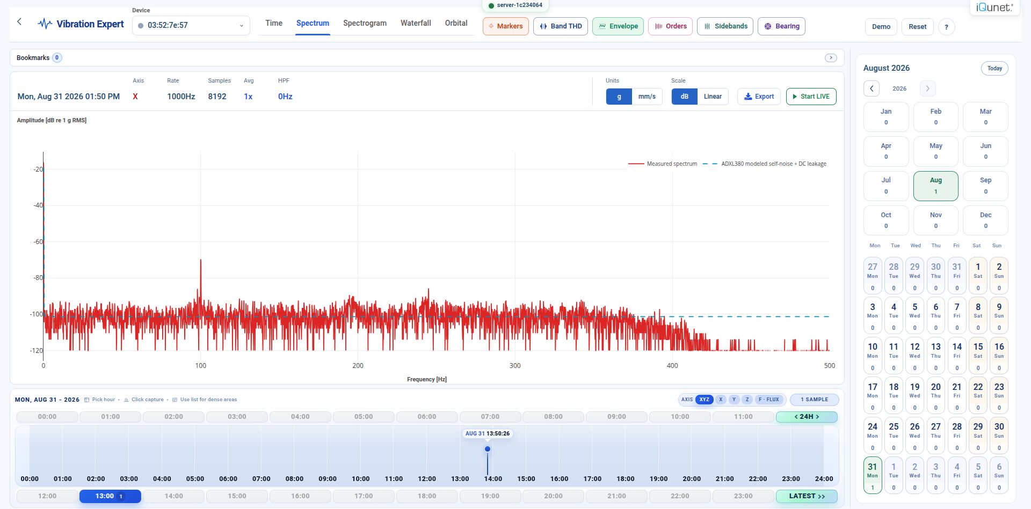Click the Bookmarks count badge
This screenshot has width=1031, height=509.
(57, 58)
